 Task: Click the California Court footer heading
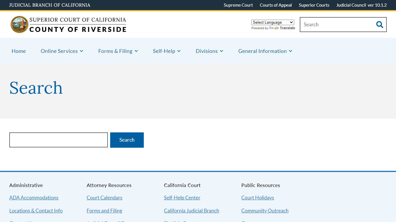tap(182, 185)
